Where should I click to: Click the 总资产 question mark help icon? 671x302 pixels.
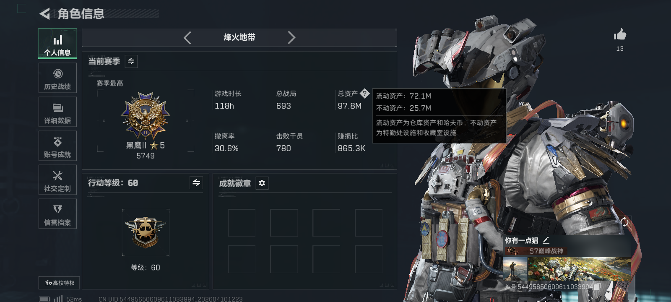click(x=364, y=94)
